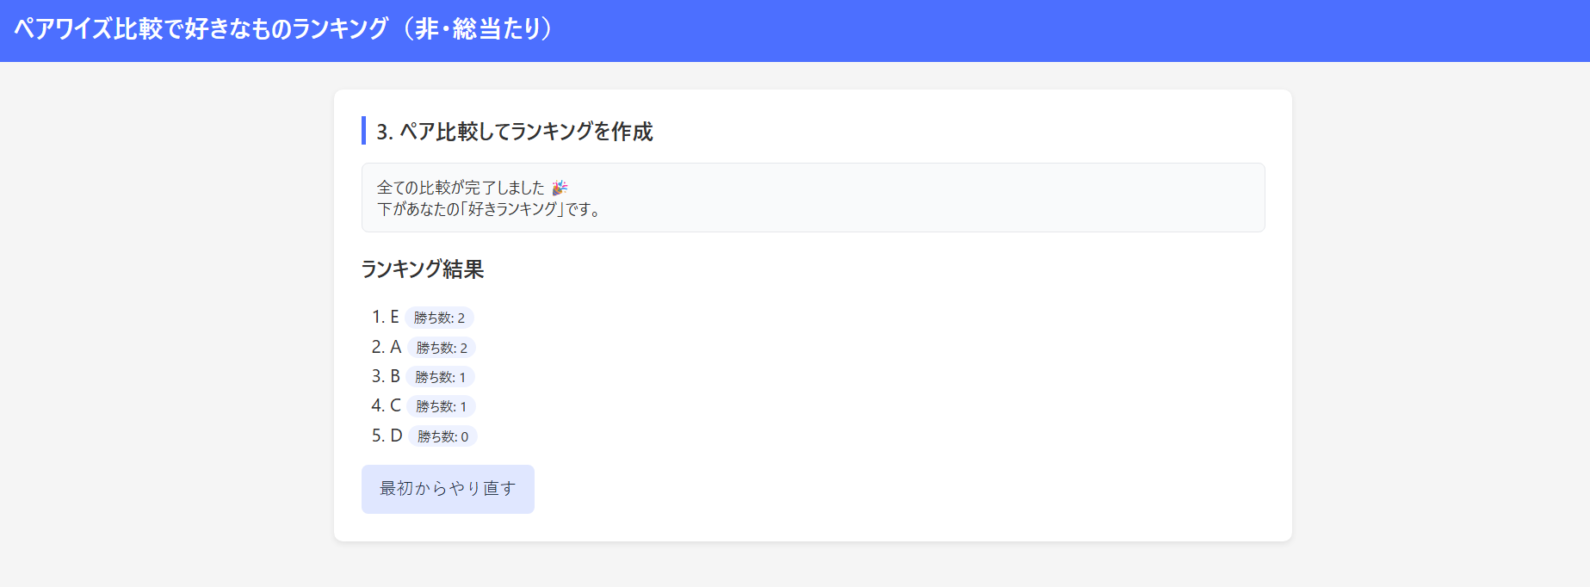Click the win count badge for B
Screen dimensions: 1590x587
[x=440, y=377]
